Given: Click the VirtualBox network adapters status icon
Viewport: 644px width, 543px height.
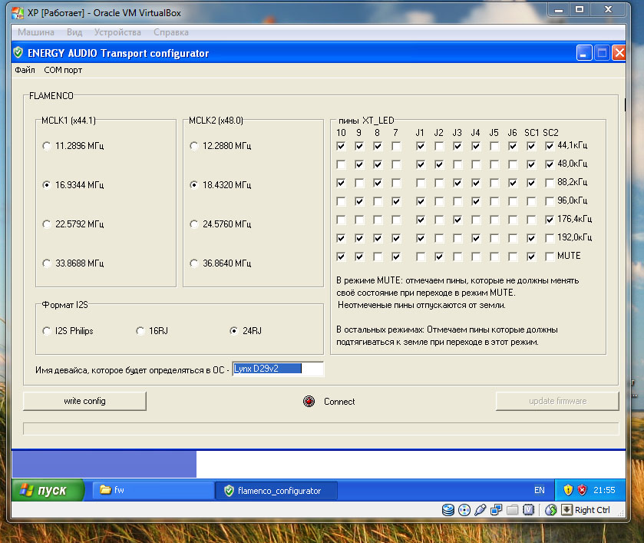Looking at the screenshot, I should (496, 510).
